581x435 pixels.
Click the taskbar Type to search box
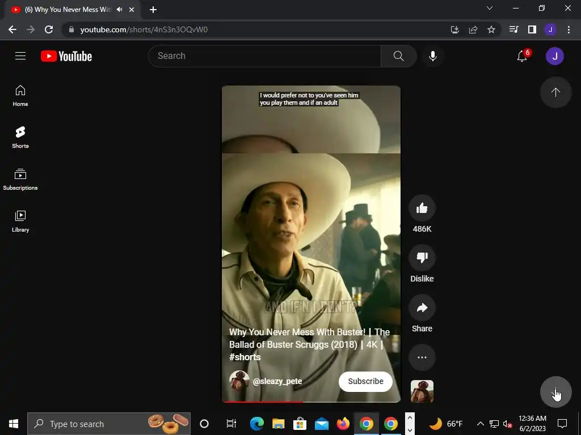(109, 424)
